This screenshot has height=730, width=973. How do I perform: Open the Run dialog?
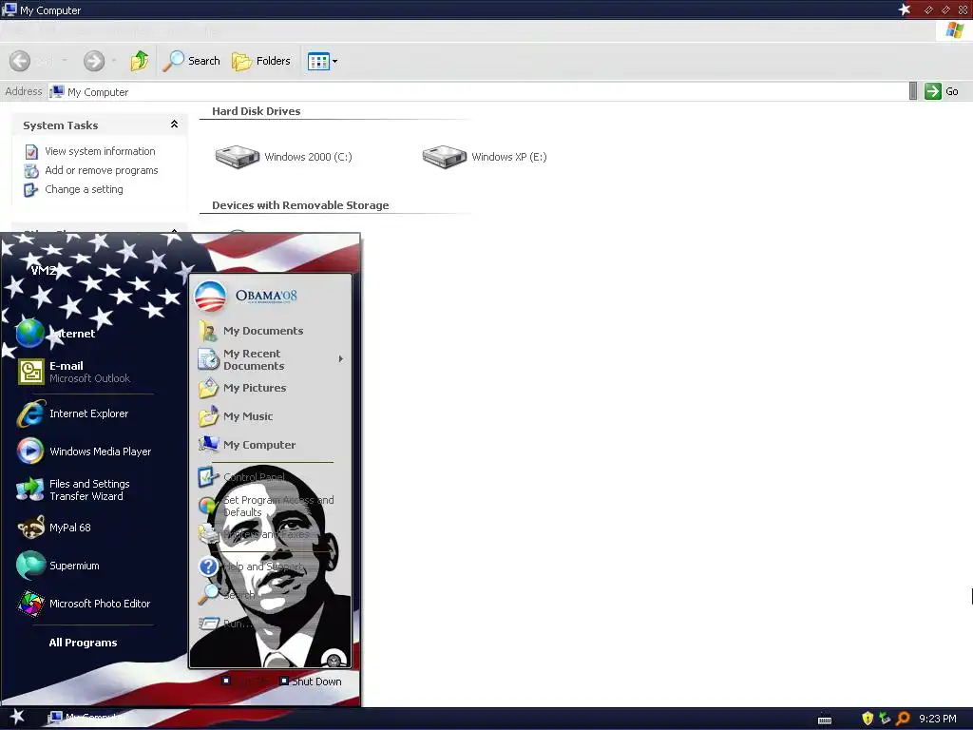click(226, 624)
